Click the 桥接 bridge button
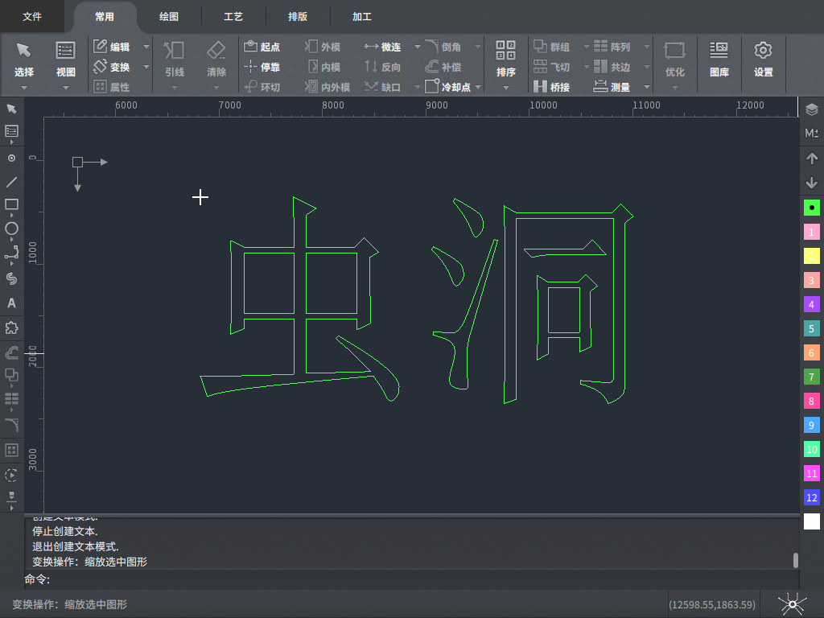This screenshot has width=824, height=618. coord(552,87)
